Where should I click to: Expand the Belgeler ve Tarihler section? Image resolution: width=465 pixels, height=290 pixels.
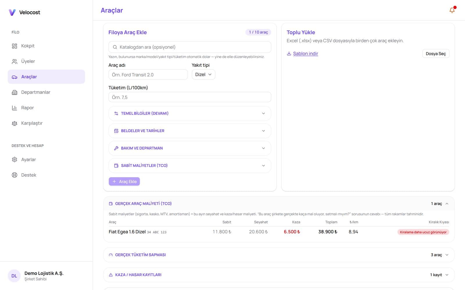click(x=190, y=131)
